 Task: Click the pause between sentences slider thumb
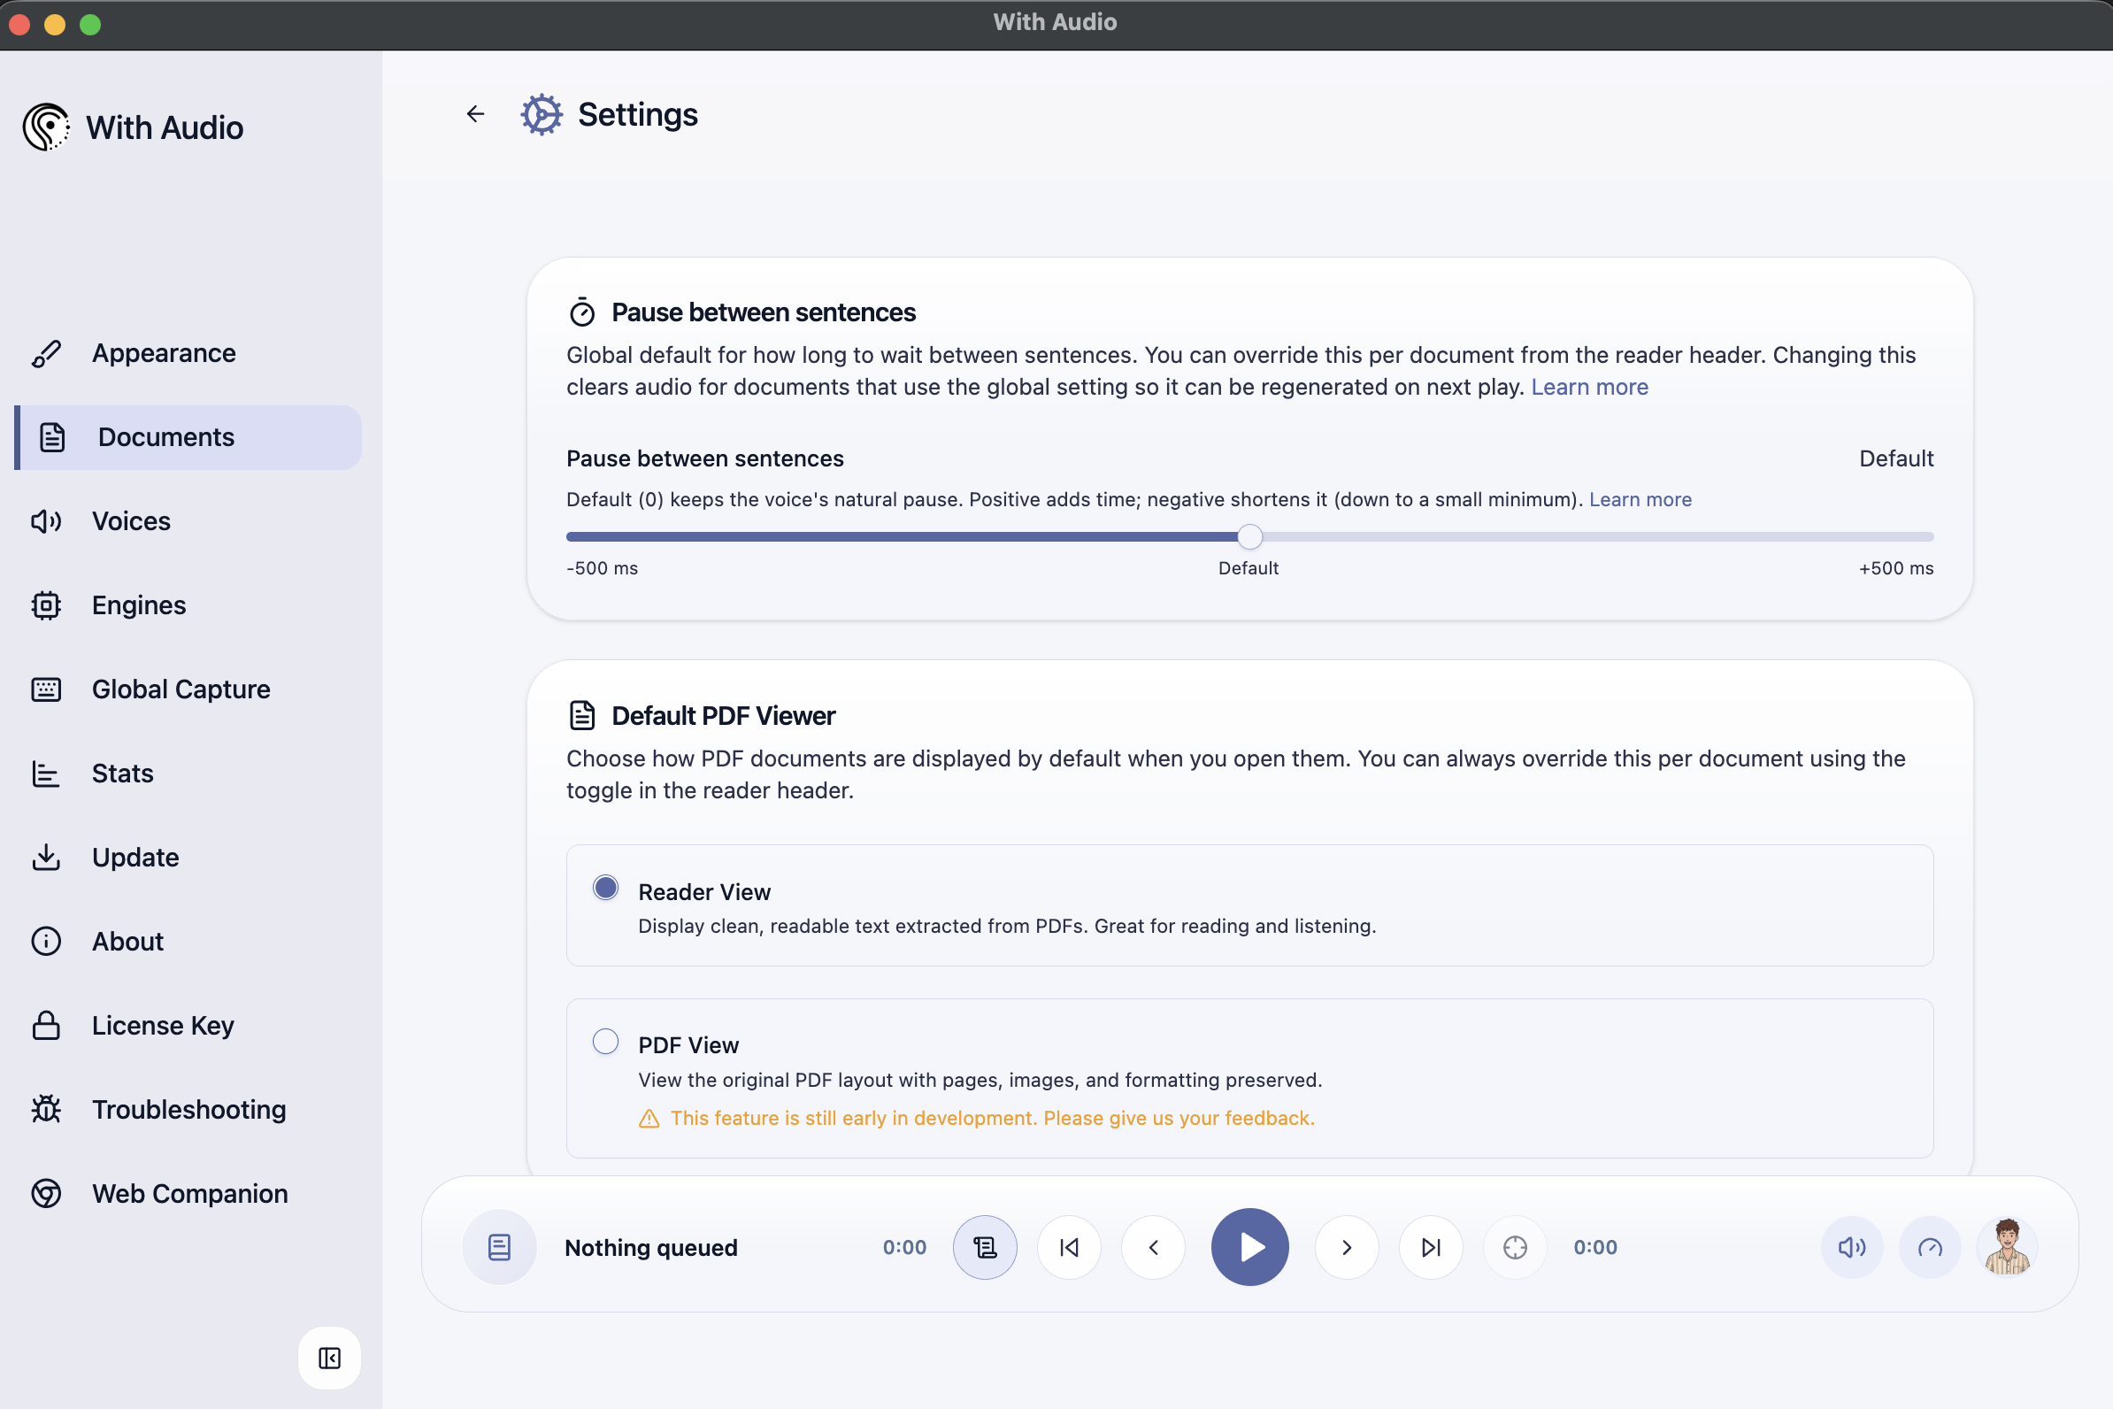pyautogui.click(x=1249, y=537)
